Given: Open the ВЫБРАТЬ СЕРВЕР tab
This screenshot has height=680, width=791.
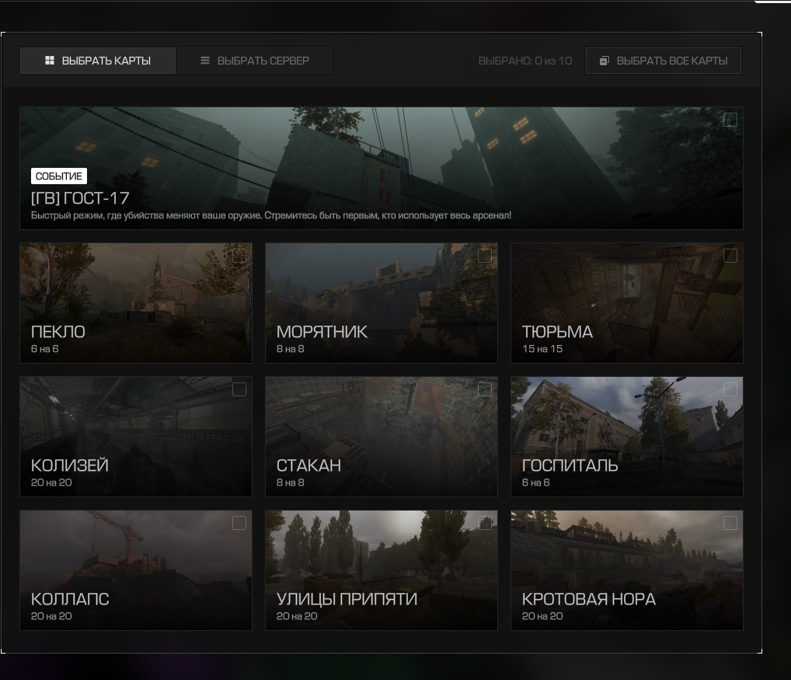Looking at the screenshot, I should [255, 61].
